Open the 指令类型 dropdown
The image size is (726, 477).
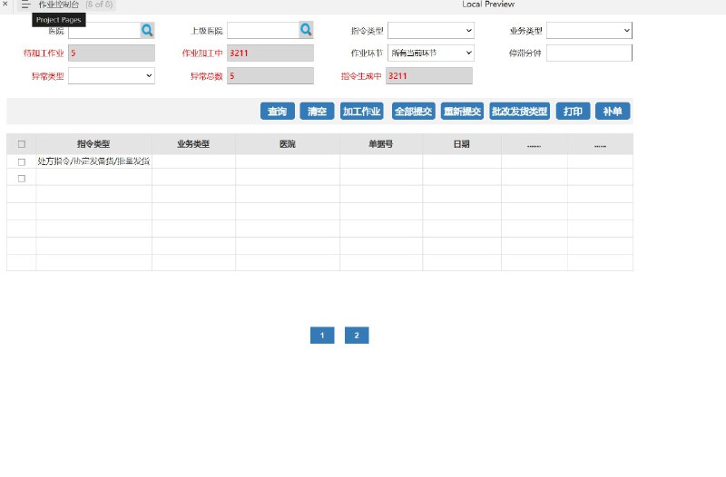point(431,31)
